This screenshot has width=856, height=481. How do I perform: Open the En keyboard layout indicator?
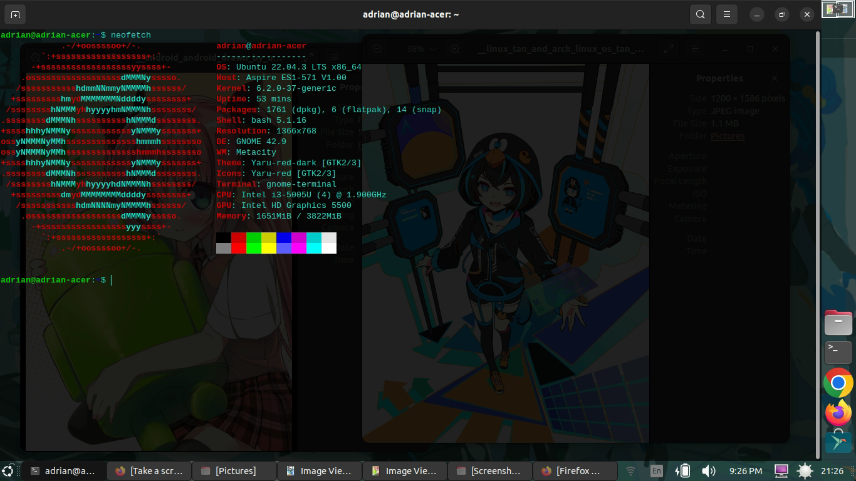pyautogui.click(x=656, y=470)
